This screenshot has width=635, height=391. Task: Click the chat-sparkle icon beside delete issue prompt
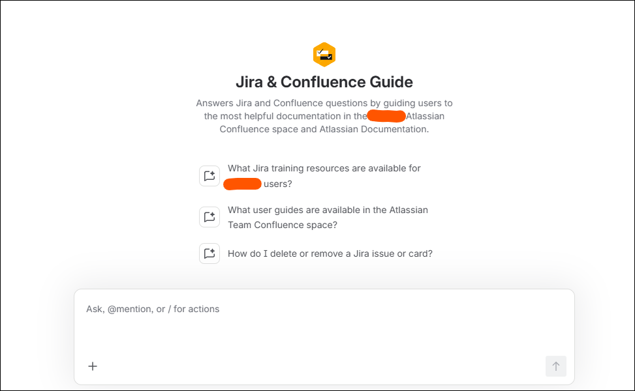209,253
